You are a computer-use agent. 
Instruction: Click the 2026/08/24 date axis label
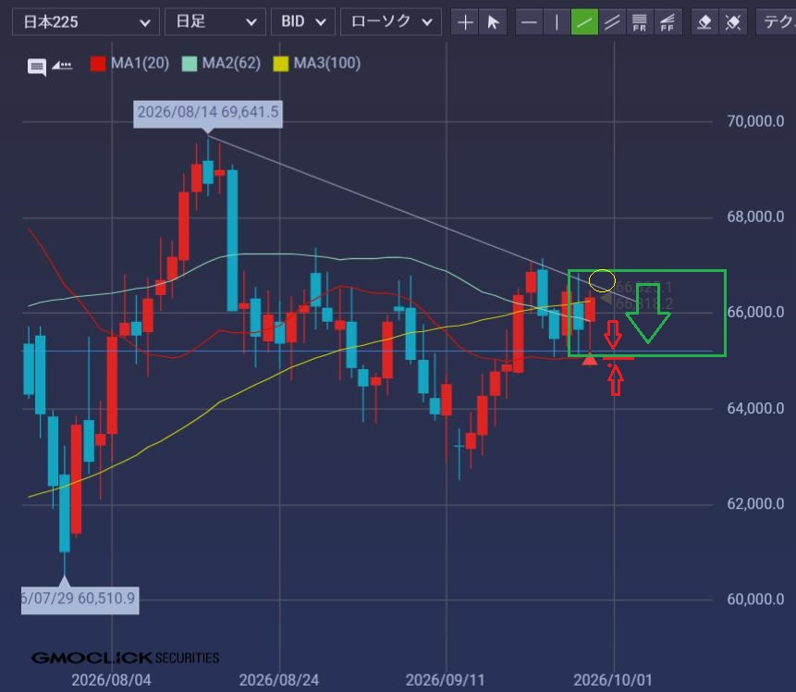coord(279,680)
